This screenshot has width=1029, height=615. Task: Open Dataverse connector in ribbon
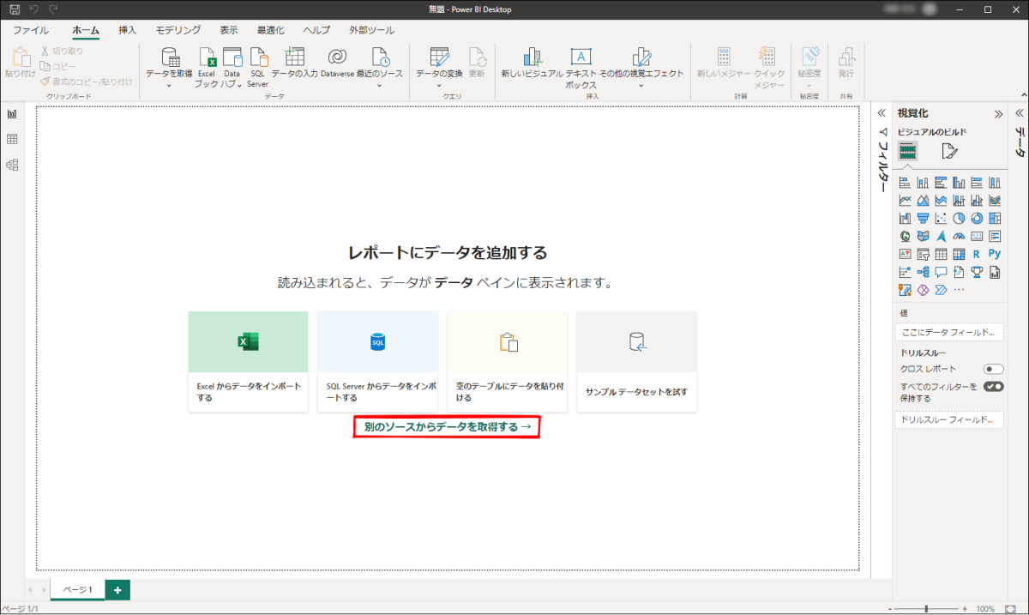(337, 63)
